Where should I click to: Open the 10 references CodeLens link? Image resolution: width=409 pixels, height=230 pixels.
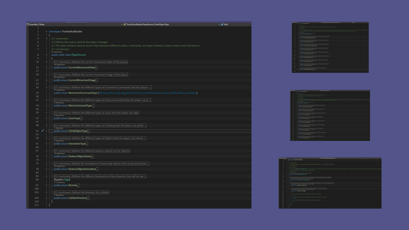click(x=59, y=154)
